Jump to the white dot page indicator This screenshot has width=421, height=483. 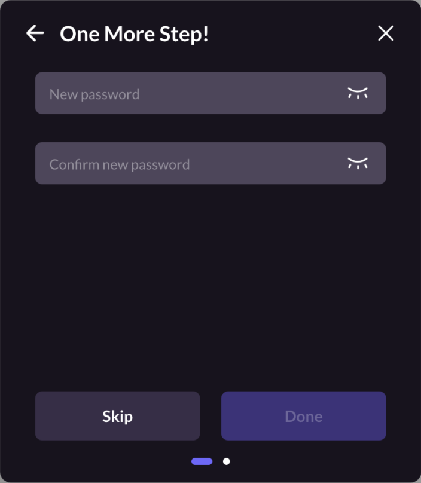pos(226,461)
